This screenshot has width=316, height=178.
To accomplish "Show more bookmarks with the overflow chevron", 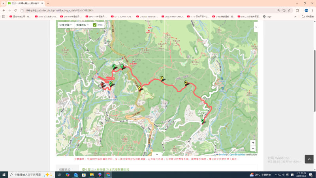I will (x=295, y=17).
